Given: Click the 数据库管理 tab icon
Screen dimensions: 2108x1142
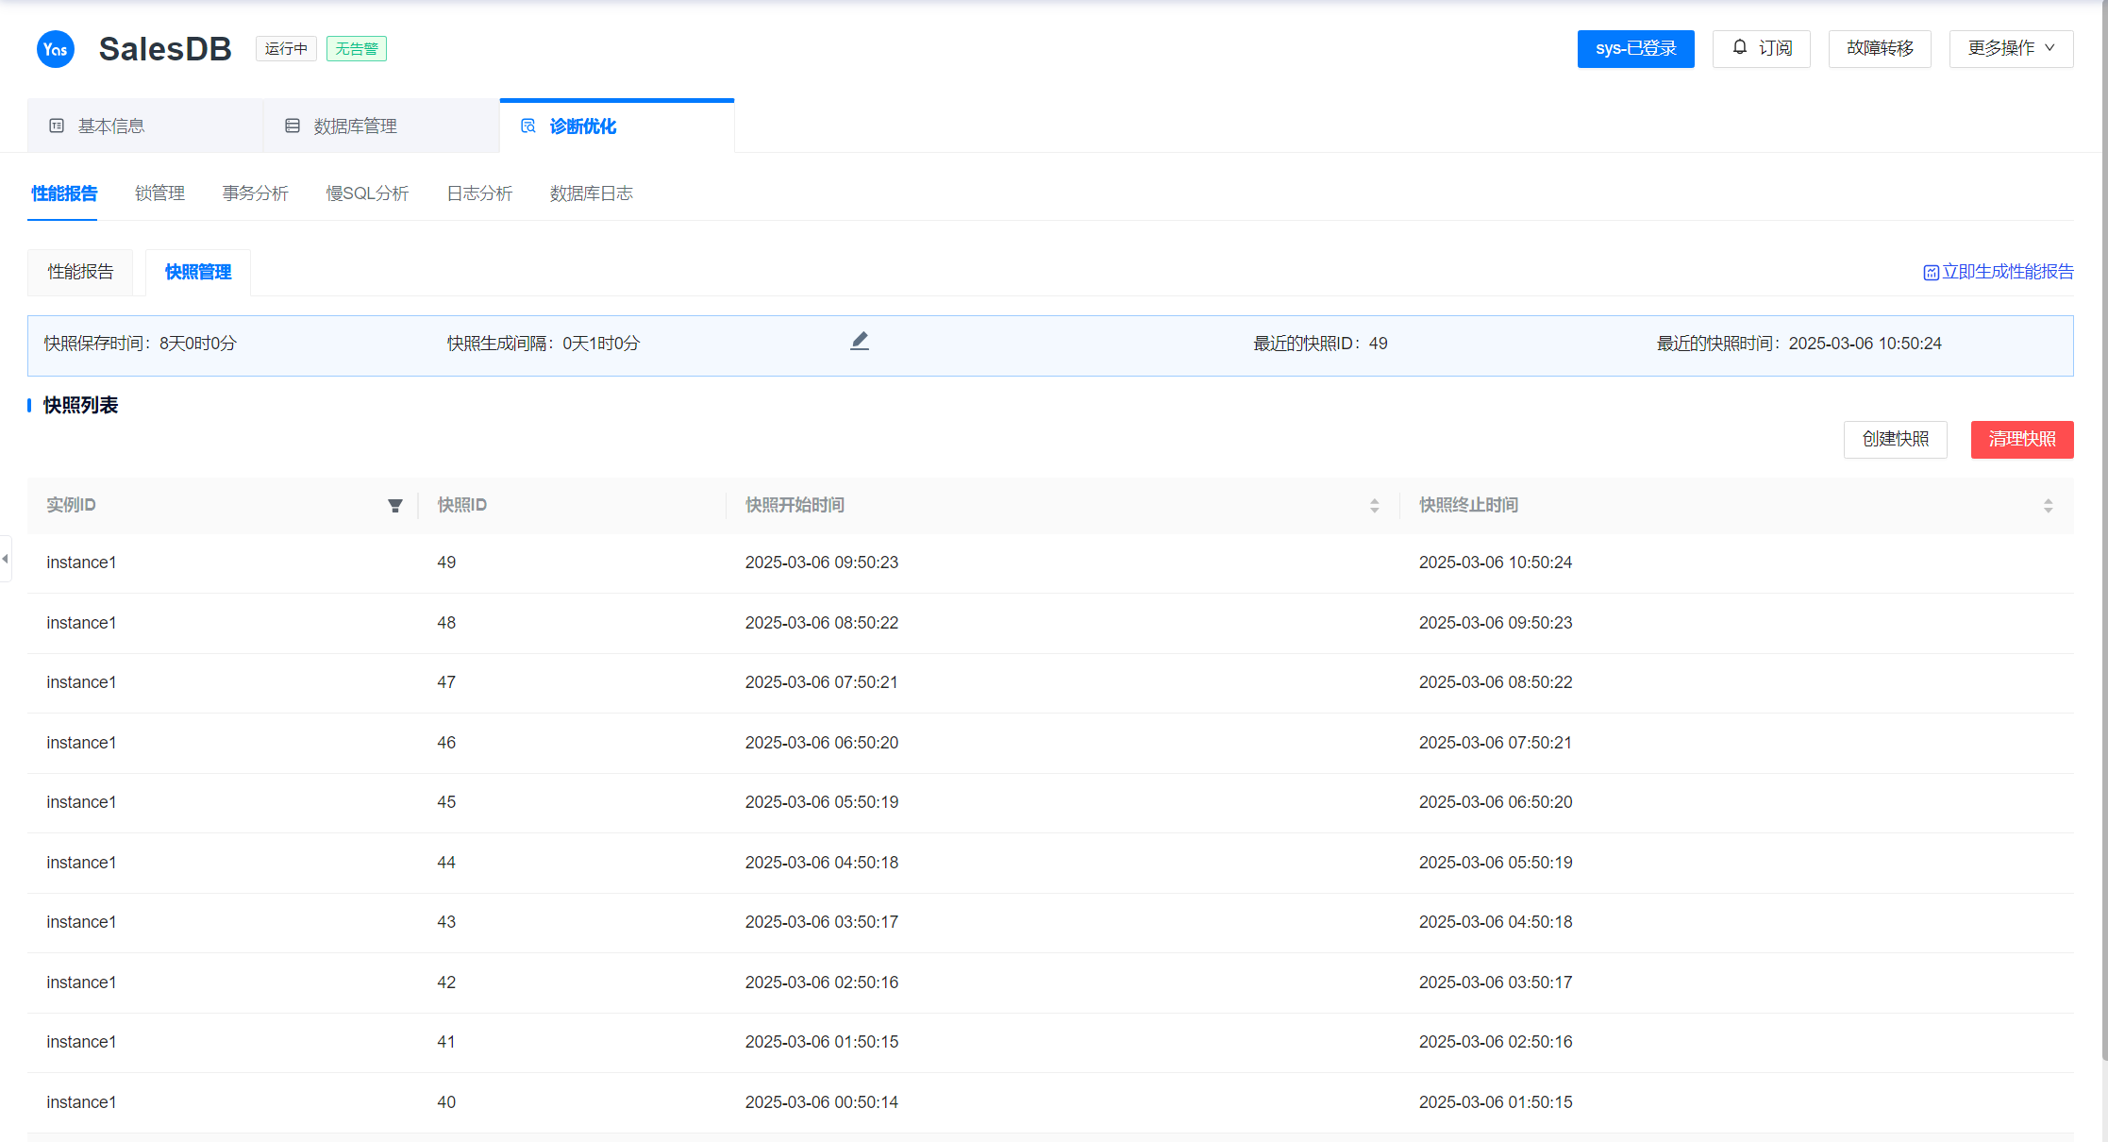Looking at the screenshot, I should [293, 126].
